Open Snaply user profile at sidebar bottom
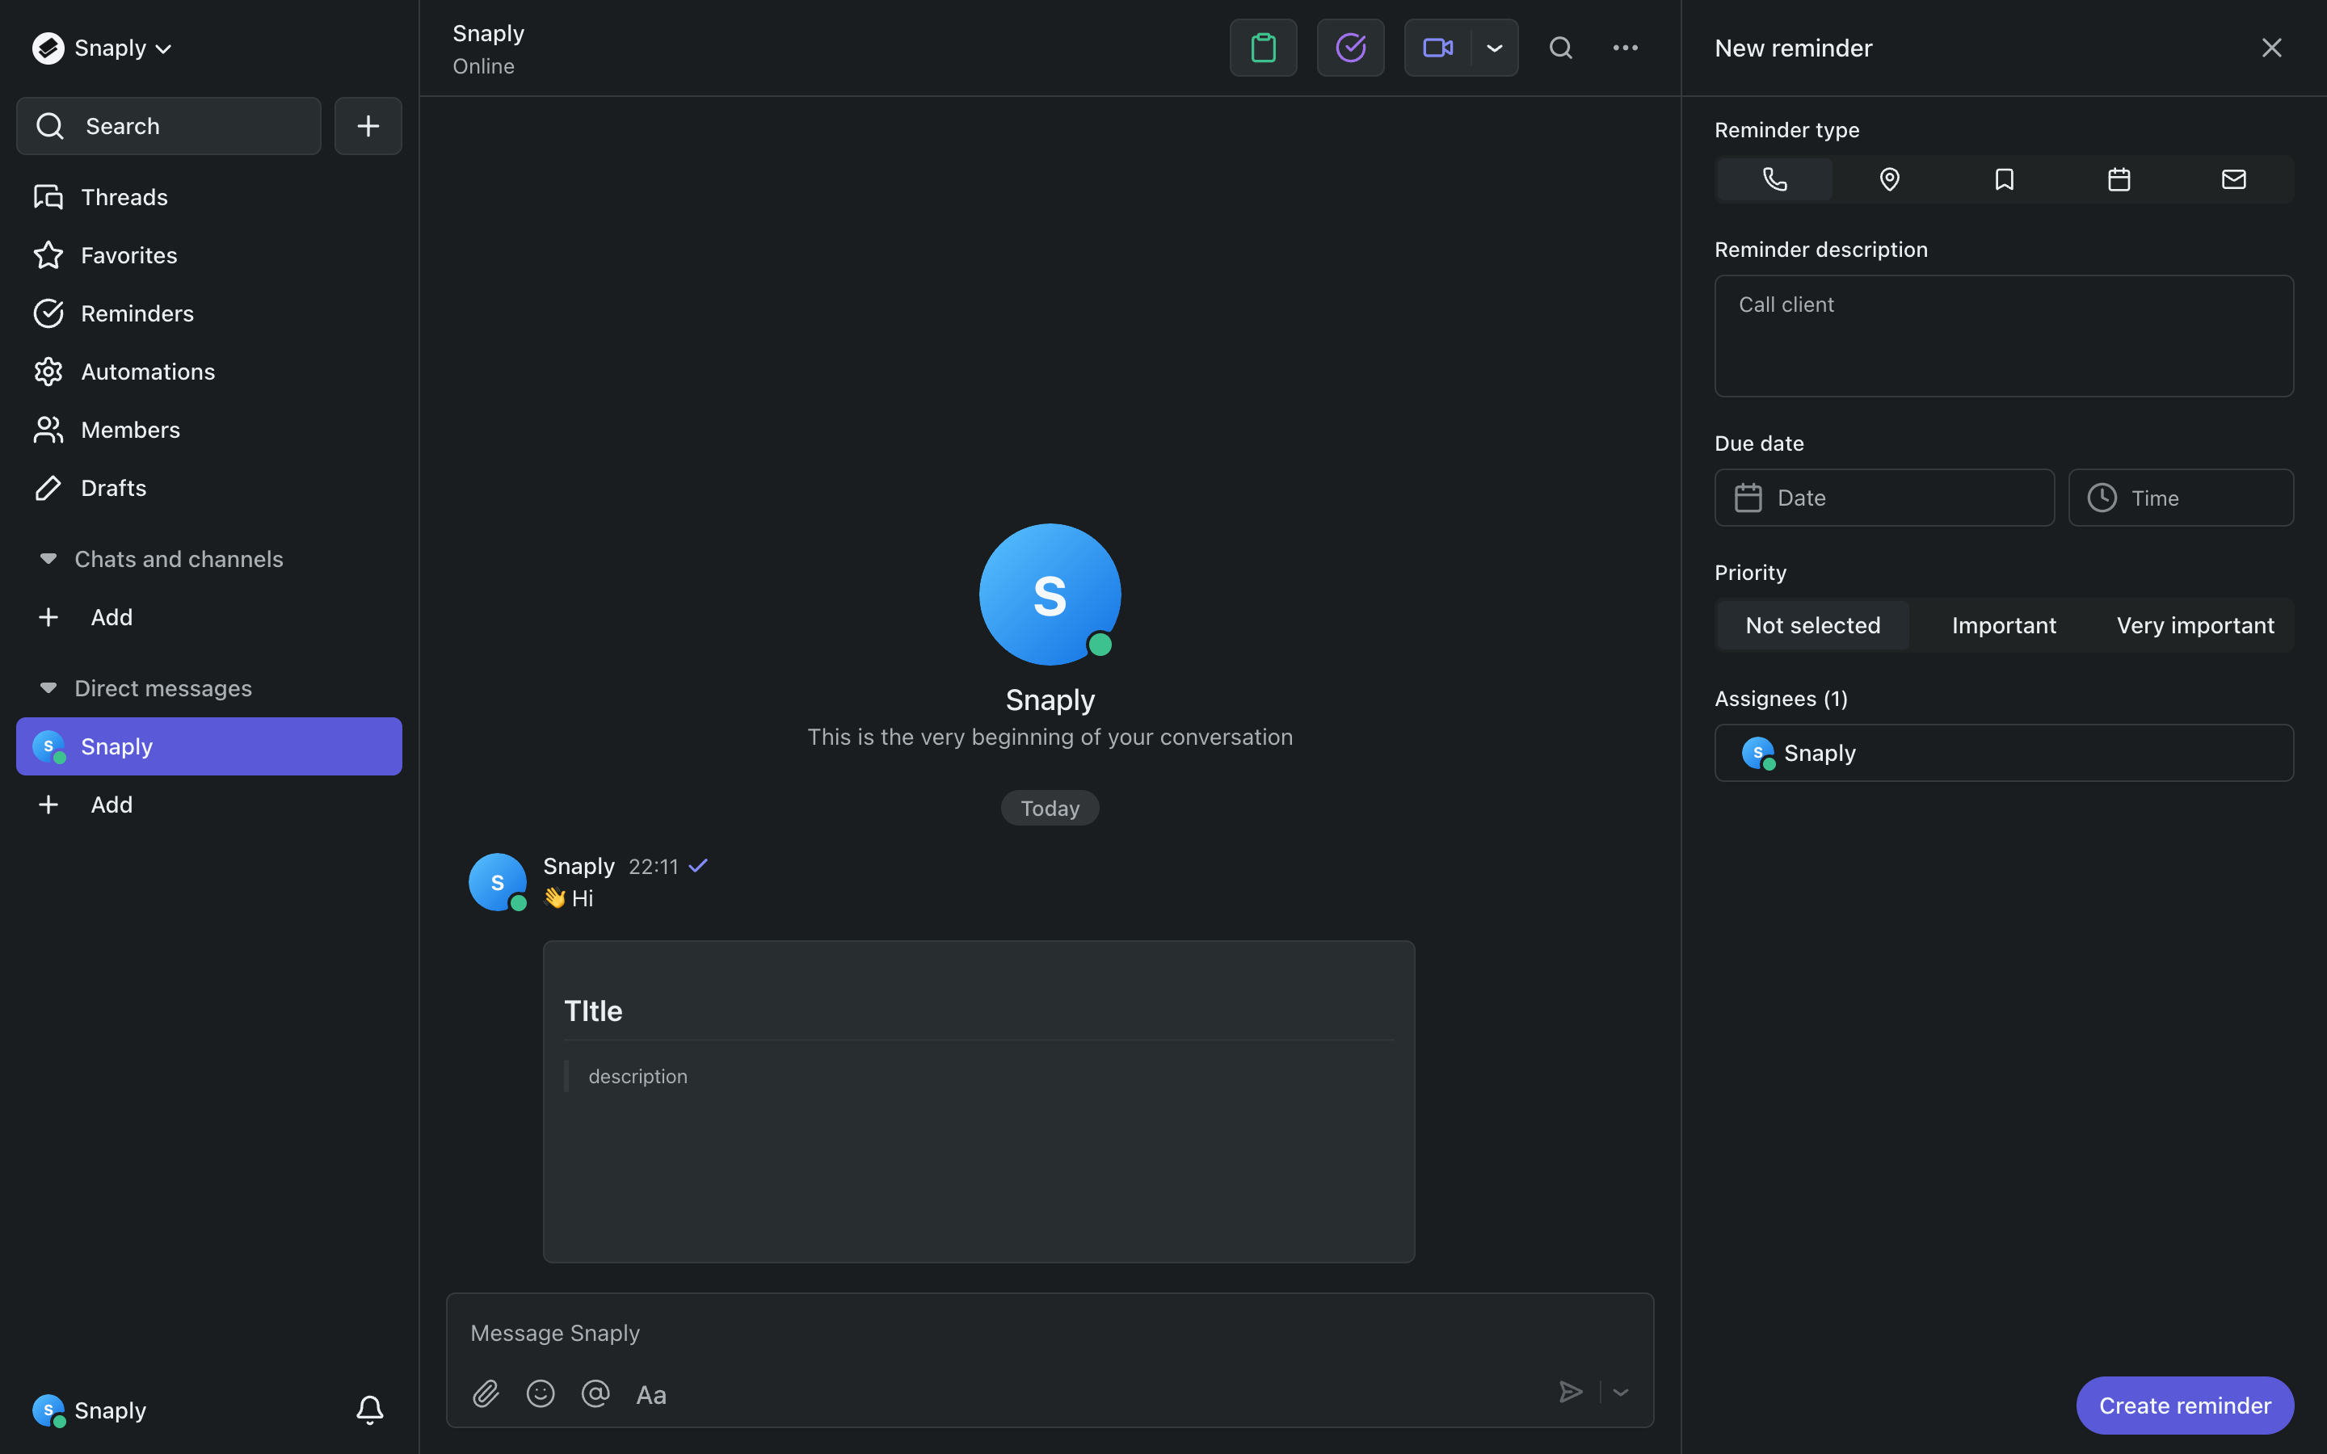Screen dimensions: 2327x1454 (x=90, y=1410)
